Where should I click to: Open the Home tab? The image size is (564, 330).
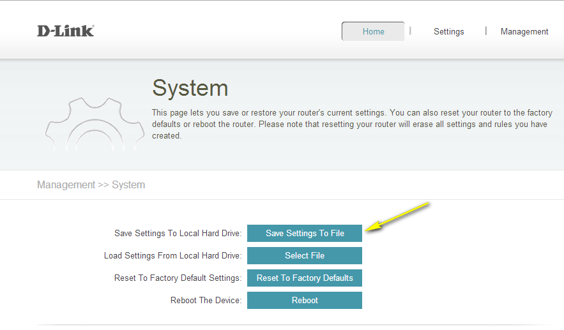click(x=373, y=31)
